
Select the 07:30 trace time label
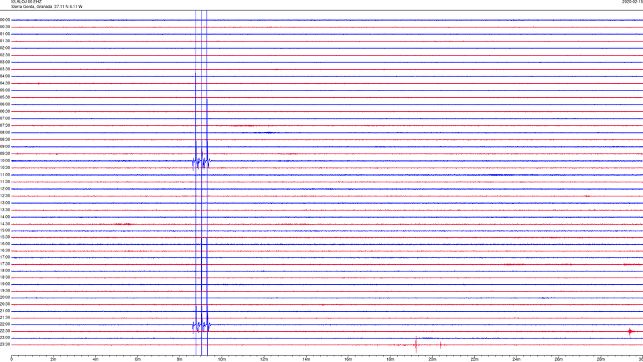pos(5,125)
